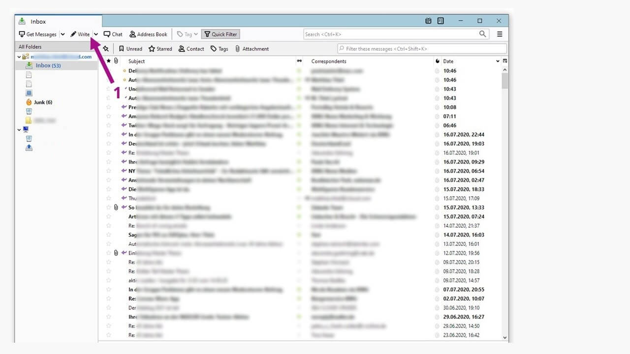Toggle the Unread quick filter
This screenshot has height=354, width=630.
(x=130, y=49)
